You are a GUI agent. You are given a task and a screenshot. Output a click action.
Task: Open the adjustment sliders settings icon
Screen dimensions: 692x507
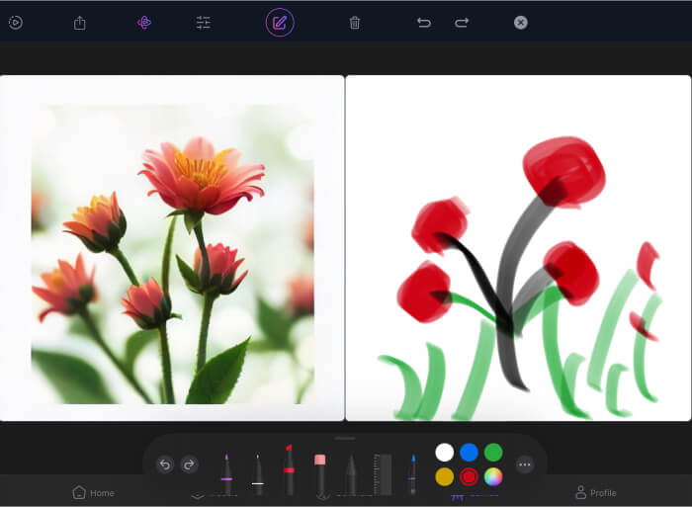click(204, 23)
